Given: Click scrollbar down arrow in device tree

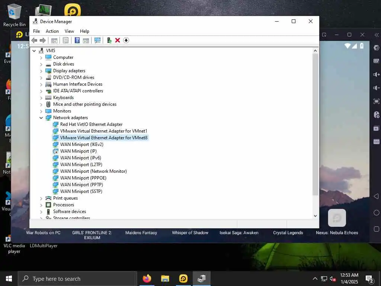Looking at the screenshot, I should pyautogui.click(x=315, y=216).
